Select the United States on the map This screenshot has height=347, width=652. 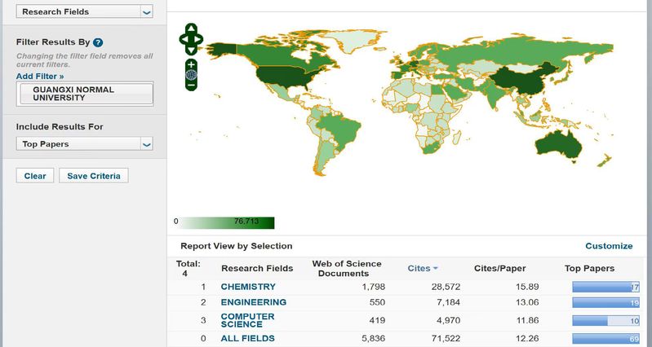[x=287, y=77]
